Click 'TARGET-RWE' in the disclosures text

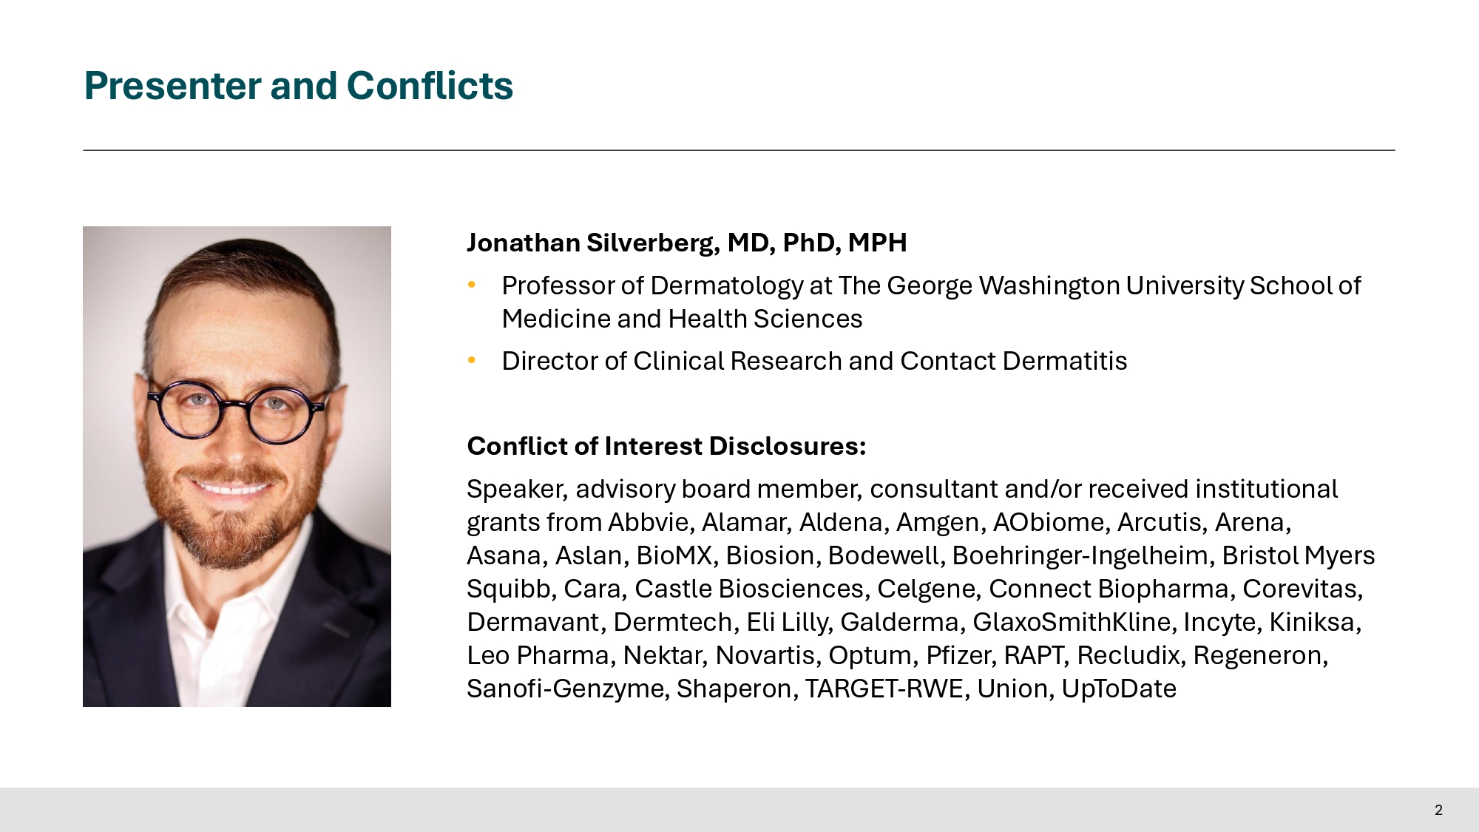[x=884, y=689]
